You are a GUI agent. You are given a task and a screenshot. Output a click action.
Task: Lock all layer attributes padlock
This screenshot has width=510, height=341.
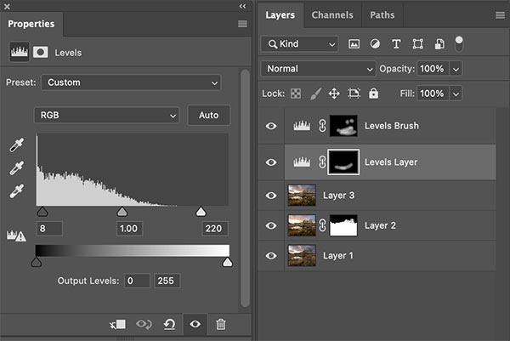point(373,93)
